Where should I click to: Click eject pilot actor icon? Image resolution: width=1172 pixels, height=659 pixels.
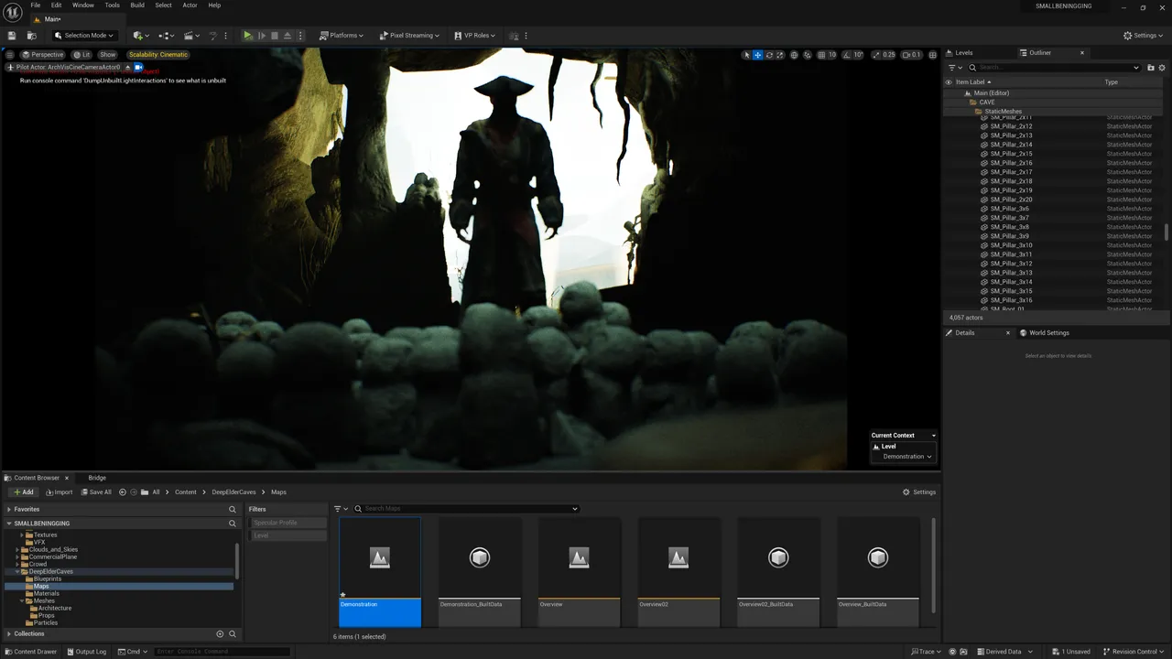(x=127, y=67)
